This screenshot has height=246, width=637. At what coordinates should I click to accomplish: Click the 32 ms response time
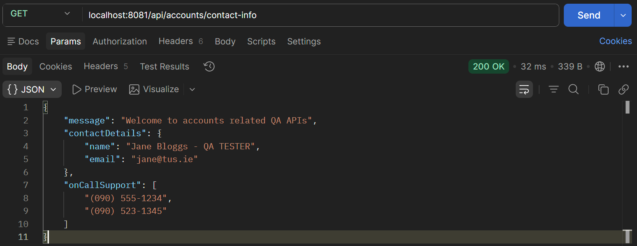tap(533, 67)
